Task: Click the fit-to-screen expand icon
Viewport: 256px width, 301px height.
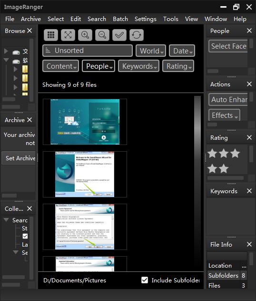Action: 68,35
